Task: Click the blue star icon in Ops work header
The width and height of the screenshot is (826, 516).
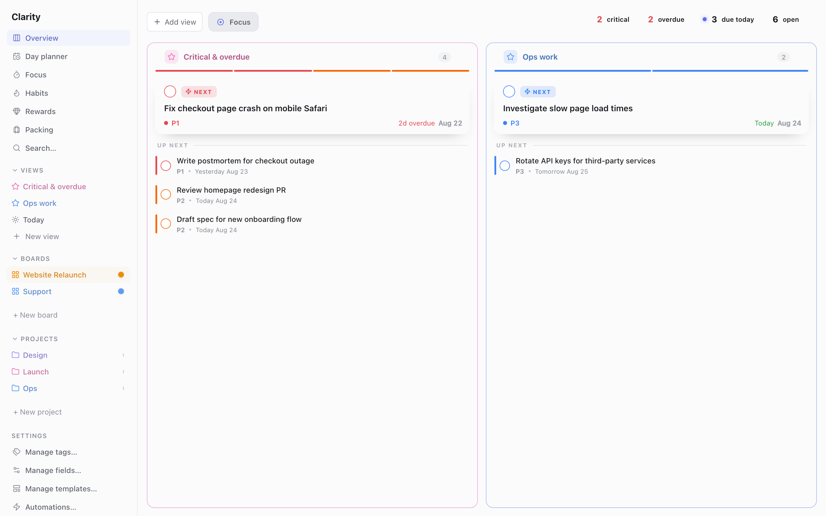Action: (510, 57)
